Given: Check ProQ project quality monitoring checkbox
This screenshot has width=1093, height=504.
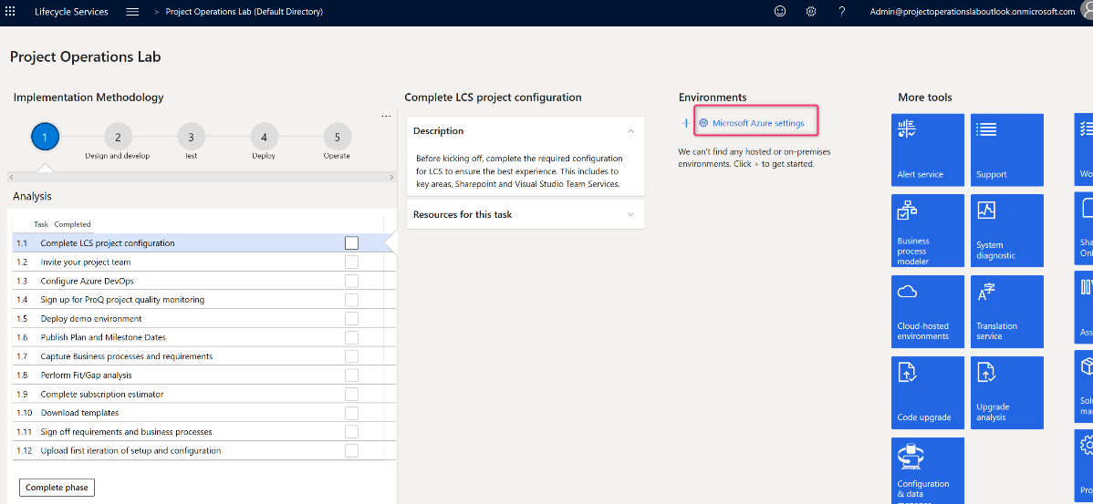Looking at the screenshot, I should tap(352, 299).
